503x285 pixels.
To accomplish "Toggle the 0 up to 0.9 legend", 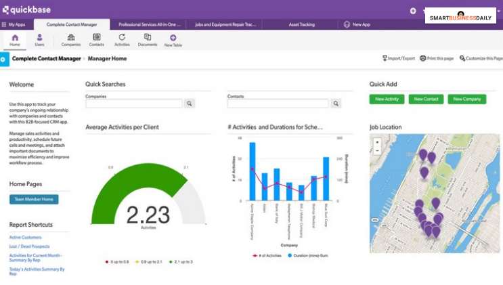I will (117, 262).
